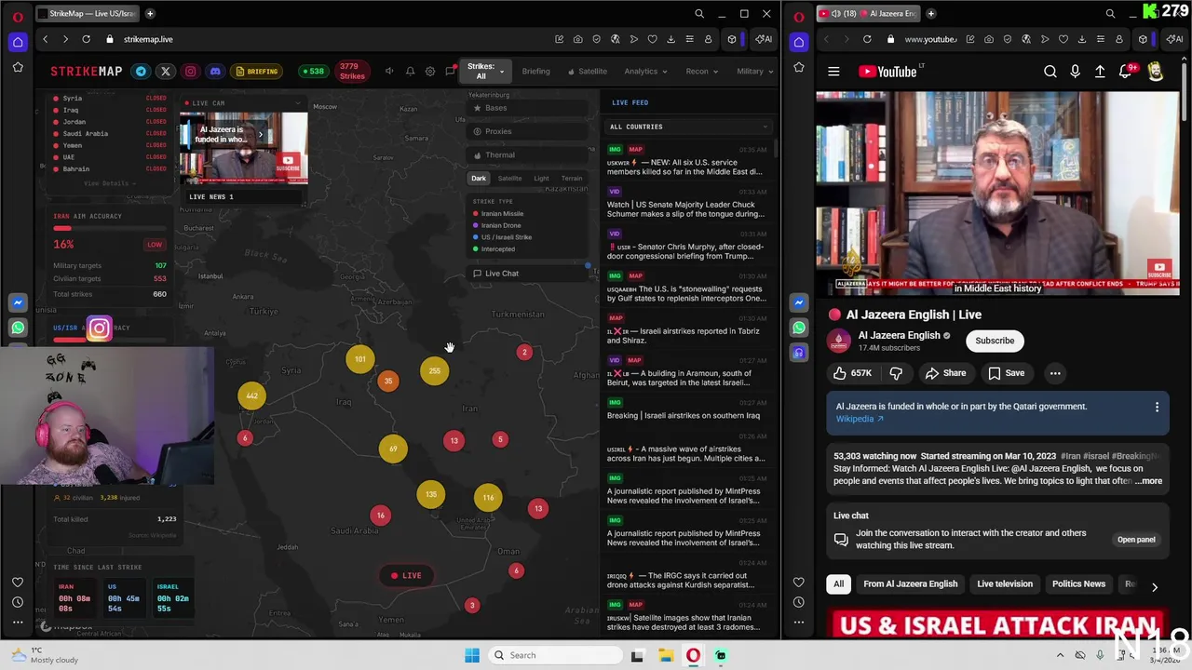Select Politics News chip
The width and height of the screenshot is (1192, 670).
1078,584
